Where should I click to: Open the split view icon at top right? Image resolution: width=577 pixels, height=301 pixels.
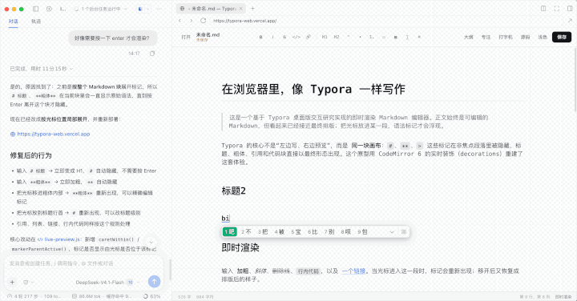tap(543, 9)
